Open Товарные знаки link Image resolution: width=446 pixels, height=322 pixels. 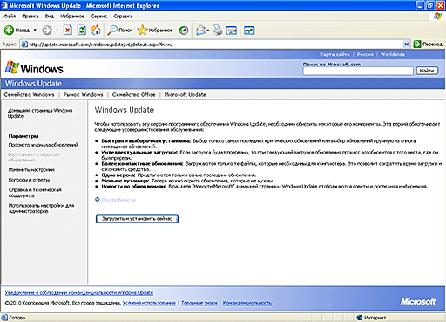(x=199, y=303)
